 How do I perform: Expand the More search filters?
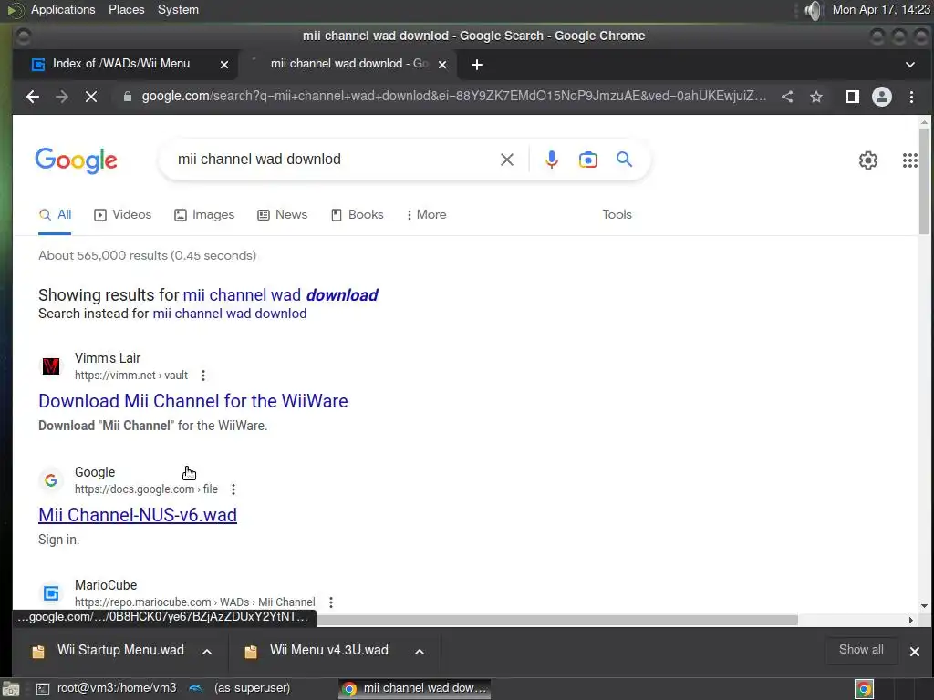pos(427,215)
